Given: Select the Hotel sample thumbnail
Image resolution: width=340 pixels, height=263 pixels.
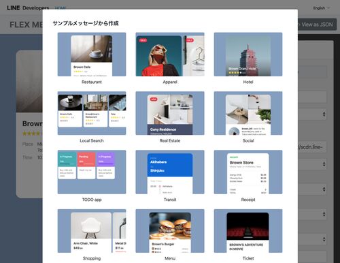Looking at the screenshot, I should [248, 55].
